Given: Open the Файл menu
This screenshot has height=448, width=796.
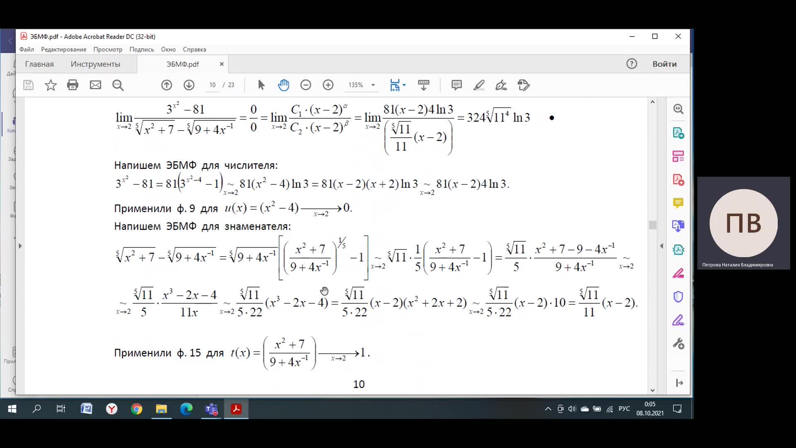Looking at the screenshot, I should point(27,49).
